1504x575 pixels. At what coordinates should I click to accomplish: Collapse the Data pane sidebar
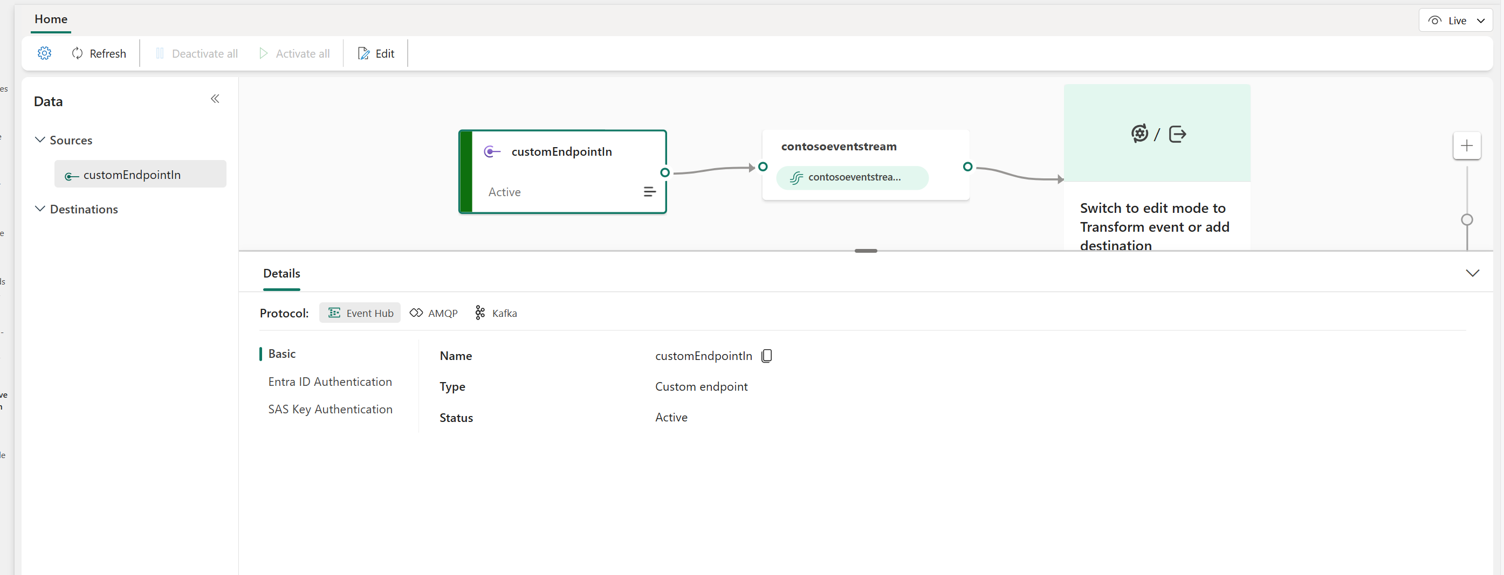pos(215,99)
